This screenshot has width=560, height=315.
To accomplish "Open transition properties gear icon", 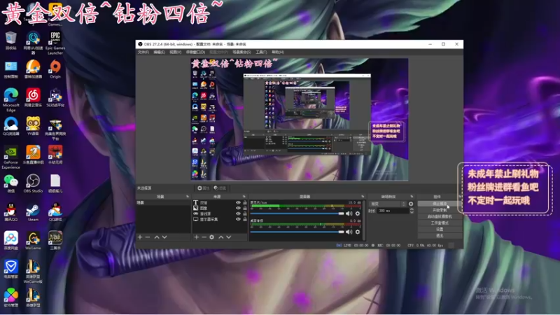I will click(x=411, y=204).
